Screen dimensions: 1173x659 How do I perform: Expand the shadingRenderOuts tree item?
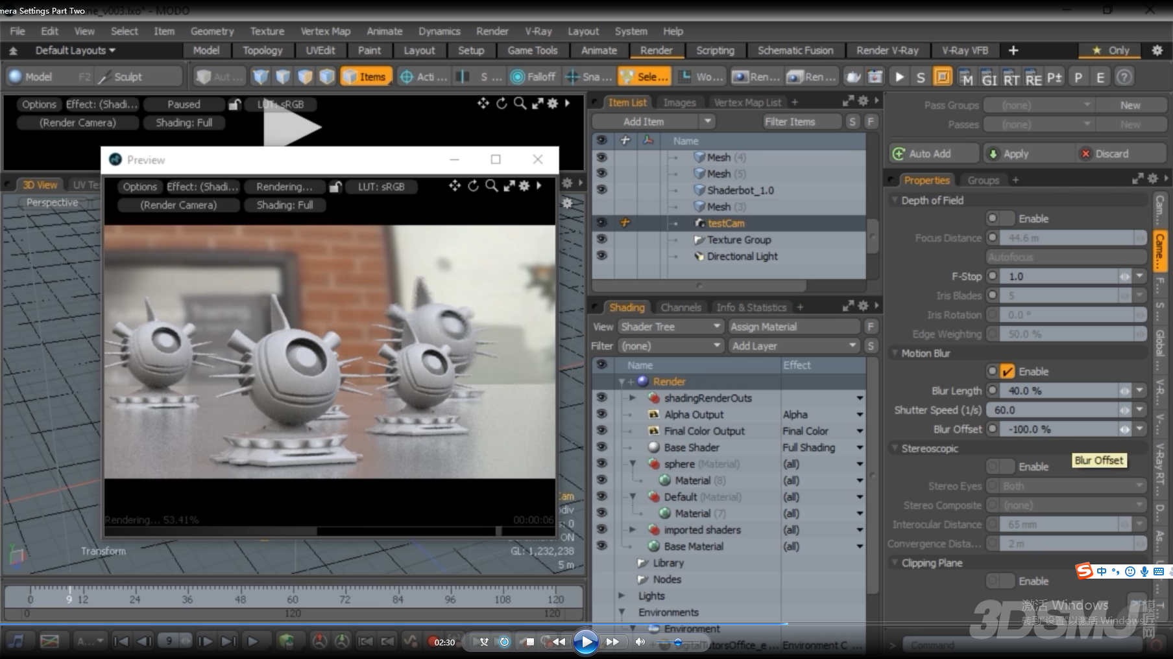tap(632, 398)
